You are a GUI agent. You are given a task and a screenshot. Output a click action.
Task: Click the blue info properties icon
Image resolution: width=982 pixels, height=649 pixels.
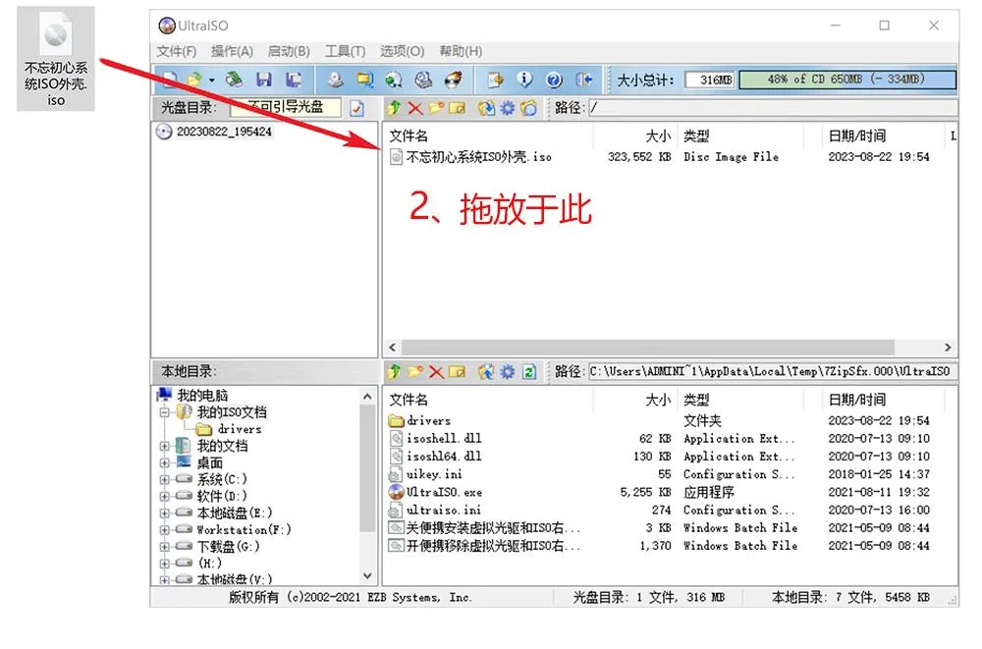pyautogui.click(x=524, y=80)
